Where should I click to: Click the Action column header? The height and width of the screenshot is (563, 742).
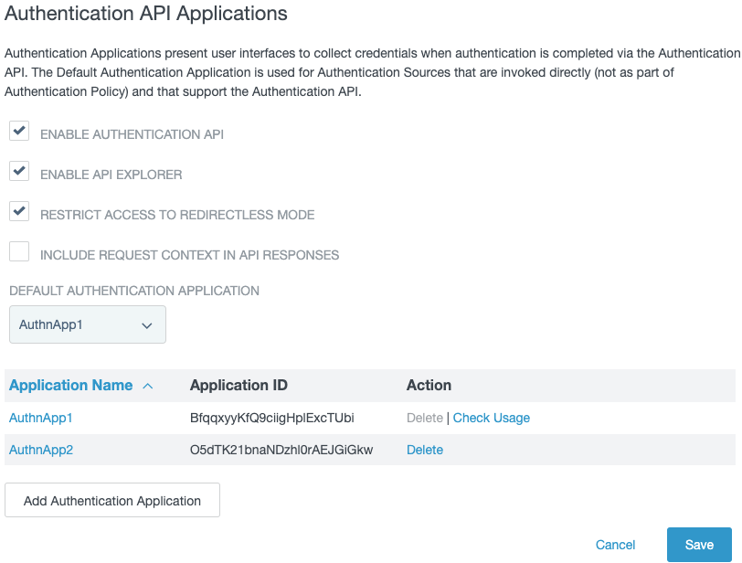click(429, 385)
